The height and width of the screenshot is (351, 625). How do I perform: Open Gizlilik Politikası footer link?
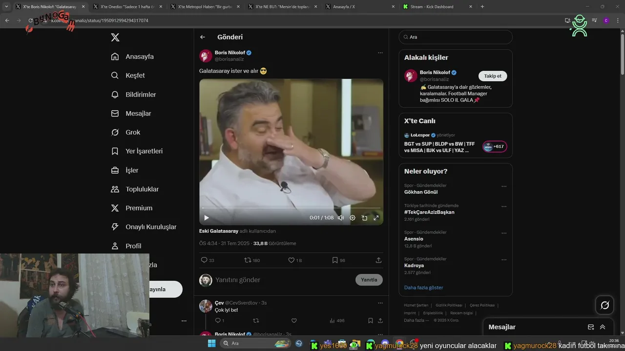coord(448,305)
